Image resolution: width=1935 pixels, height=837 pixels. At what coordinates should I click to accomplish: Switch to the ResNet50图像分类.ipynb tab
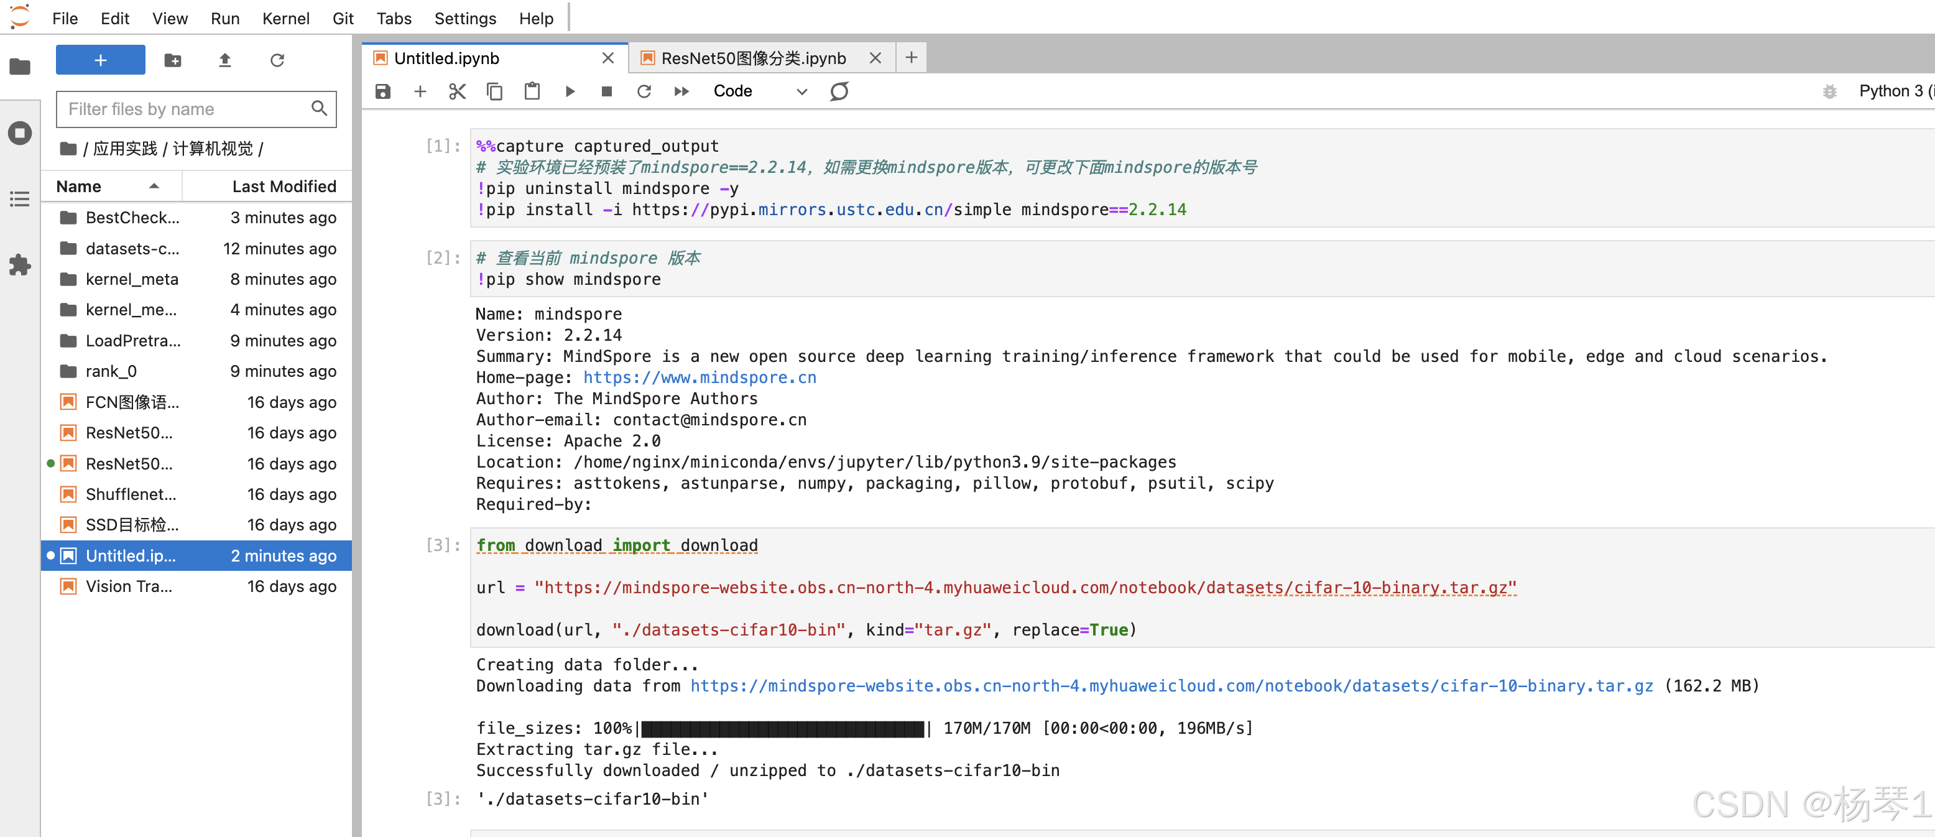coord(752,58)
